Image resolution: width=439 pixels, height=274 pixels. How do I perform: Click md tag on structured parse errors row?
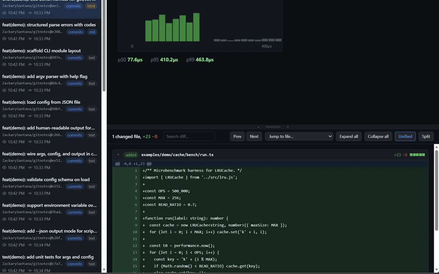coord(92,32)
